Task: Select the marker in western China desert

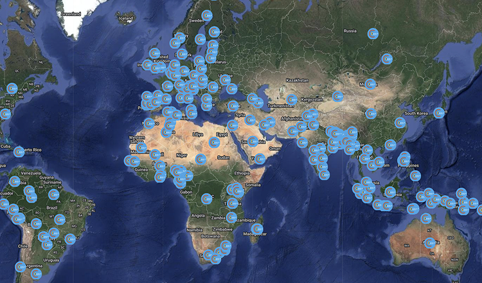Action: (337, 96)
